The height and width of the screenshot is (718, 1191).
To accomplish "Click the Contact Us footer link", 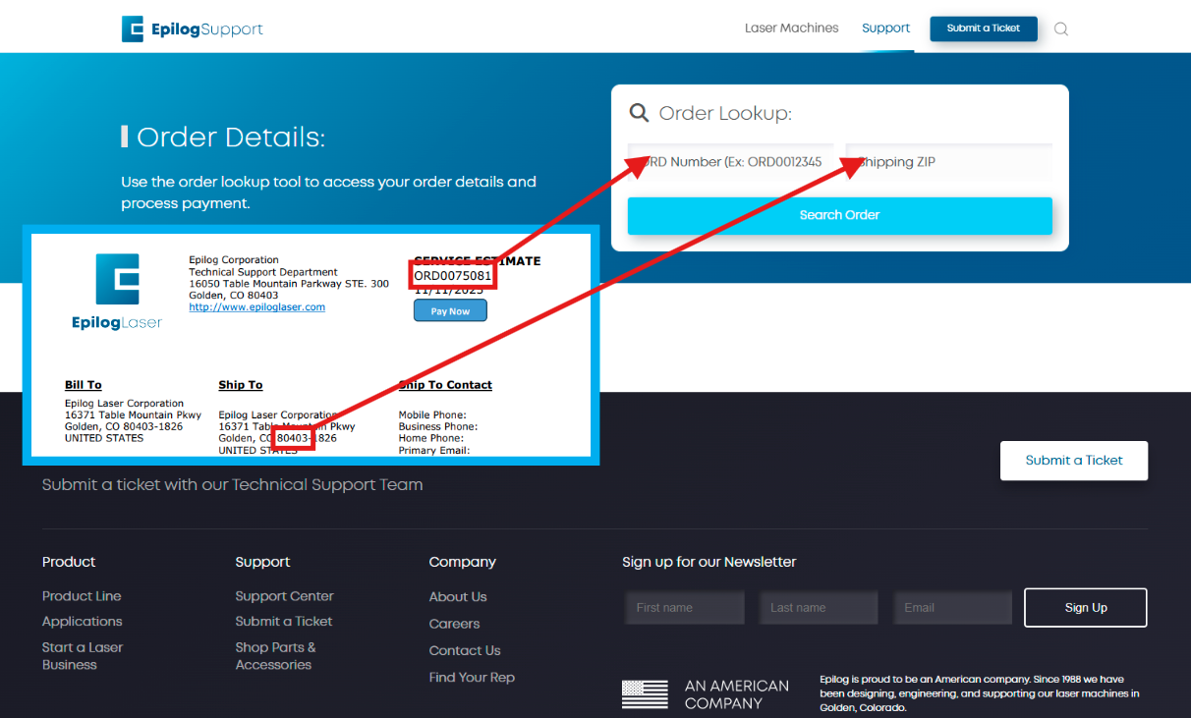I will (x=464, y=650).
